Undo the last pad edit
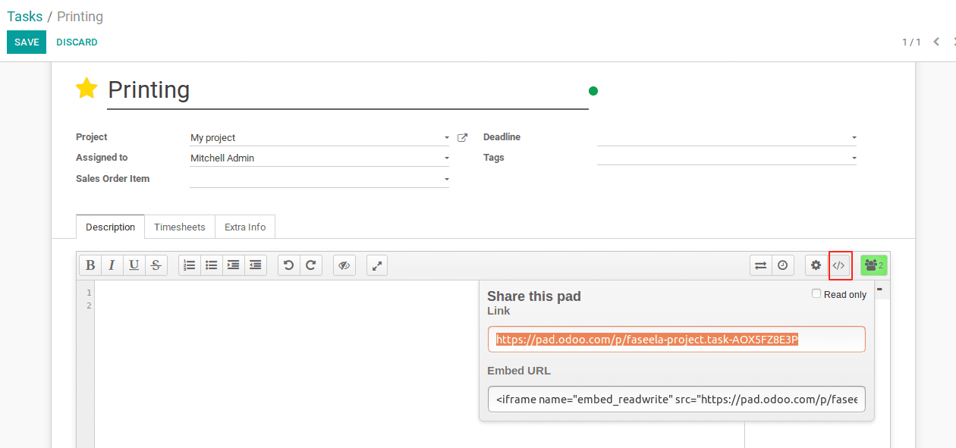The width and height of the screenshot is (956, 448). (x=289, y=265)
